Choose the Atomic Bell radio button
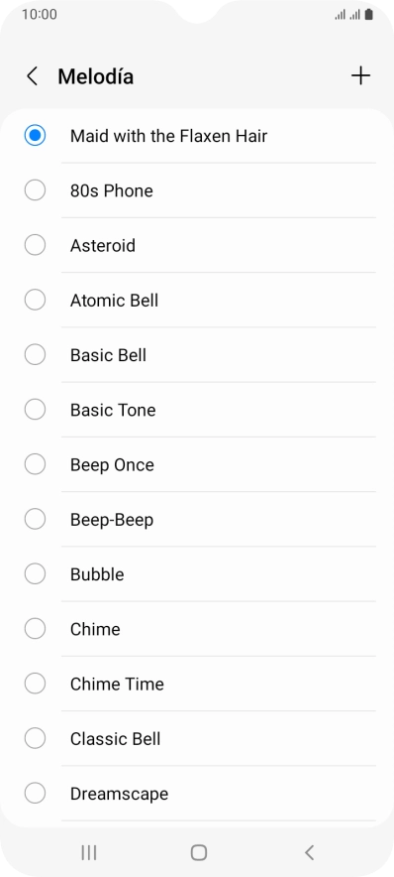The width and height of the screenshot is (394, 877). click(35, 300)
